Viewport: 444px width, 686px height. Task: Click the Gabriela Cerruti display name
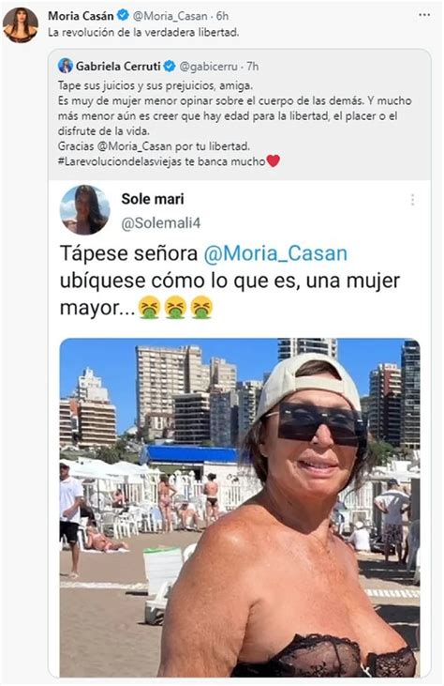pyautogui.click(x=118, y=66)
